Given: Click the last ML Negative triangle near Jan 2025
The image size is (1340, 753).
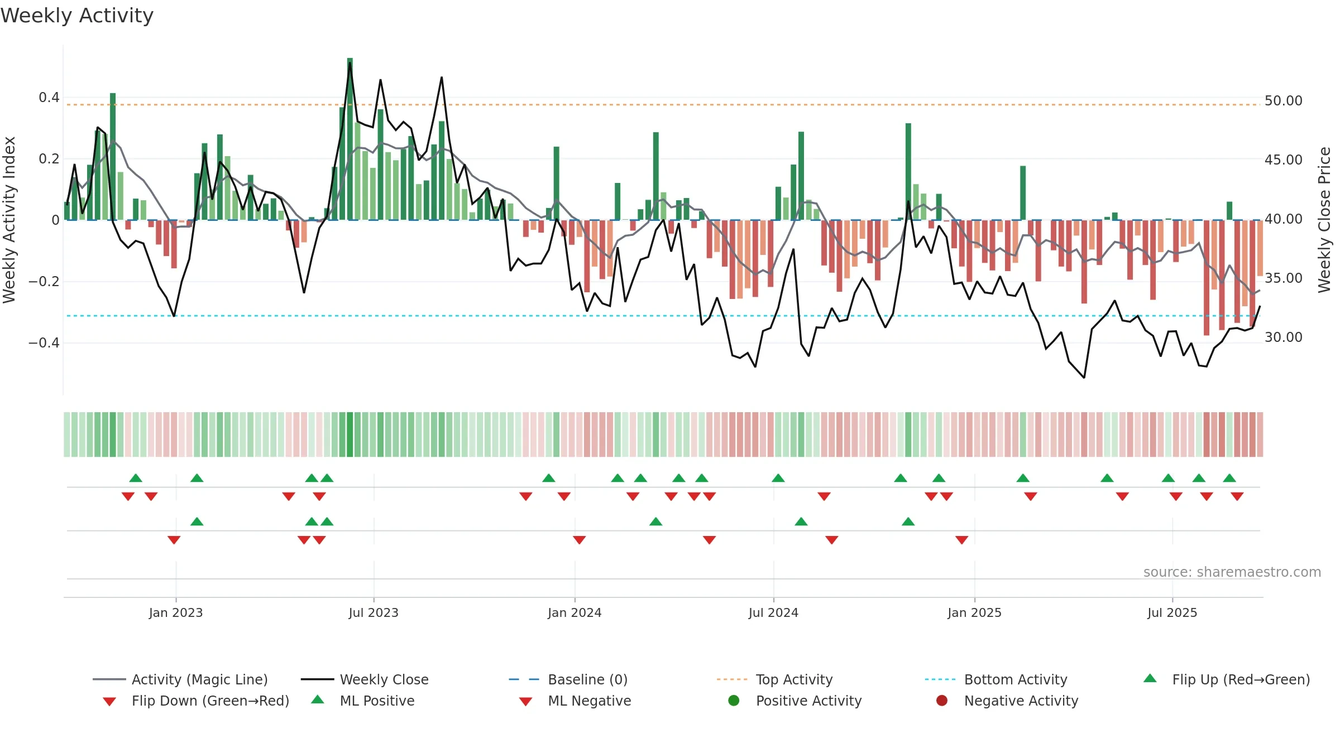Looking at the screenshot, I should (x=961, y=540).
